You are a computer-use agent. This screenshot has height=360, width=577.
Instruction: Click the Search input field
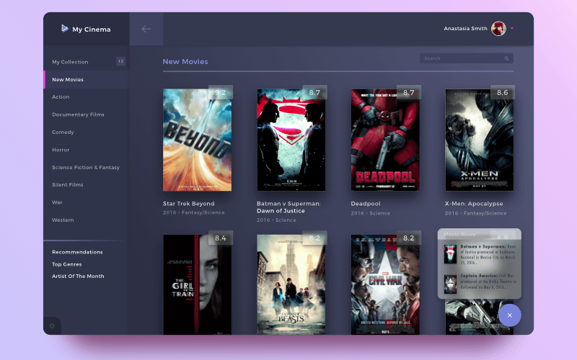466,58
